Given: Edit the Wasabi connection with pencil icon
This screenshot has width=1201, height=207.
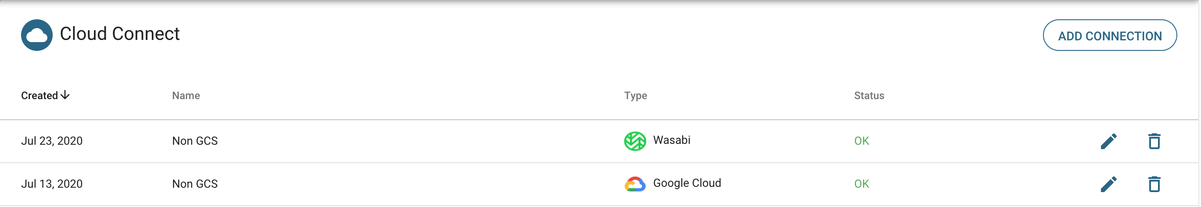Looking at the screenshot, I should pos(1108,141).
